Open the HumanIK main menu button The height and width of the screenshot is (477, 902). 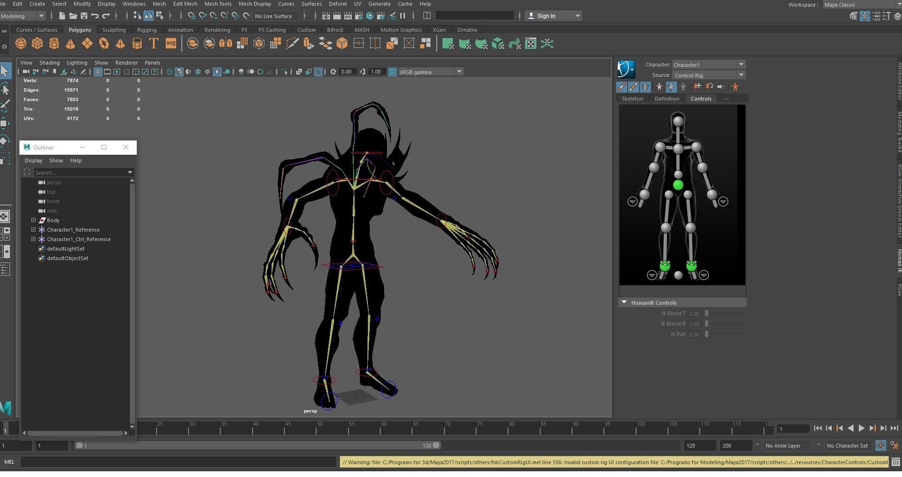(626, 69)
